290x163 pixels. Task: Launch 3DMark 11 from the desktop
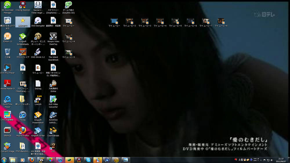[x=8, y=37]
